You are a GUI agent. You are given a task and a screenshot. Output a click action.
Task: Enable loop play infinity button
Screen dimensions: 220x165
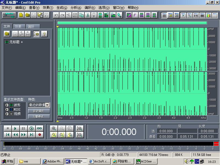pyautogui.click(x=39, y=128)
